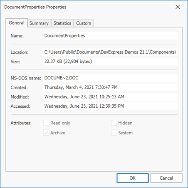This screenshot has height=188, width=188.
Task: Toggle the Archive checkbox
Action: (46, 133)
